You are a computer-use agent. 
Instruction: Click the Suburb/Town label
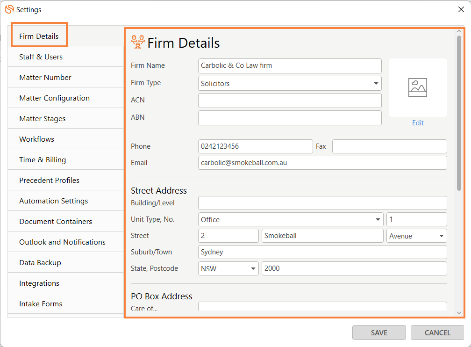coord(151,252)
